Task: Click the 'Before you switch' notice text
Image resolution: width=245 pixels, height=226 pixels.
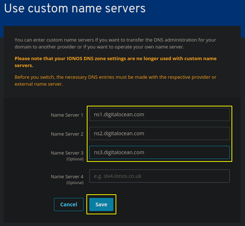Action: [116, 81]
